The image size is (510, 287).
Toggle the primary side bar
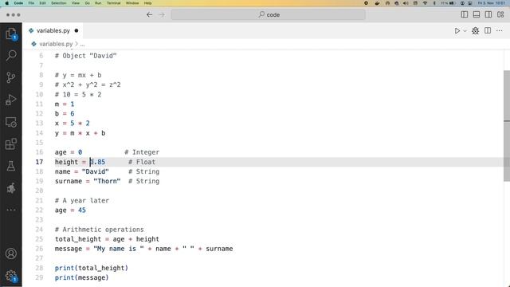pyautogui.click(x=465, y=14)
